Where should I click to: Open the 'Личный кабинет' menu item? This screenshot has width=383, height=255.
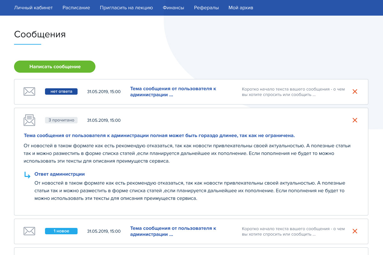[33, 8]
